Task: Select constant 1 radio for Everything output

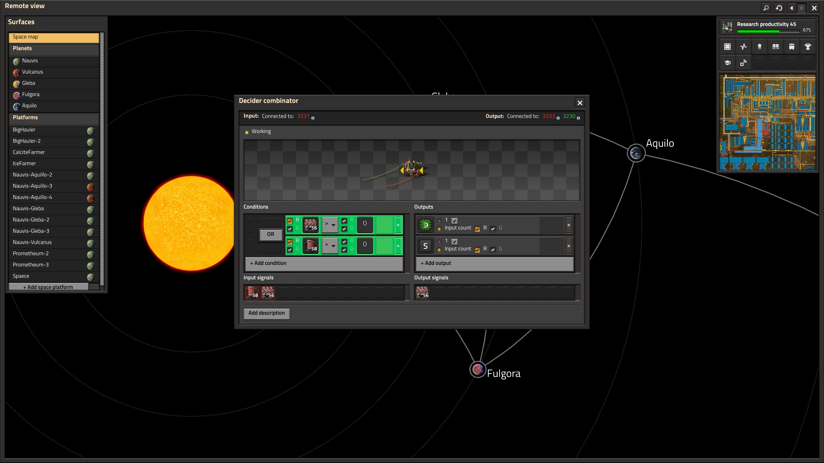Action: [x=439, y=221]
